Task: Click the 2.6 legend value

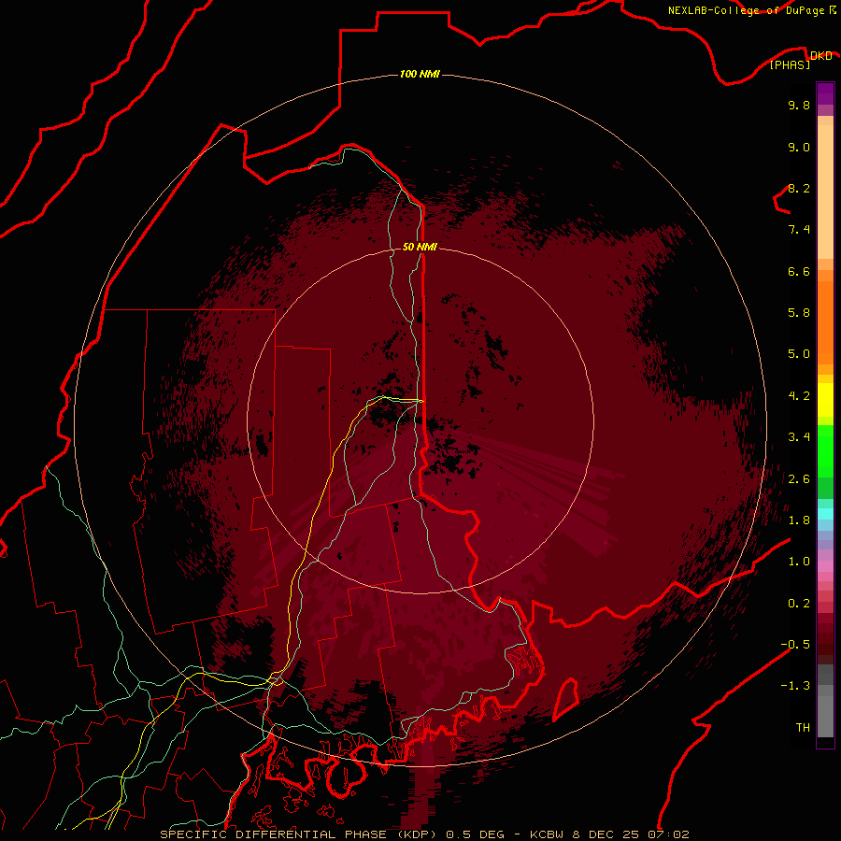Action: [x=799, y=478]
